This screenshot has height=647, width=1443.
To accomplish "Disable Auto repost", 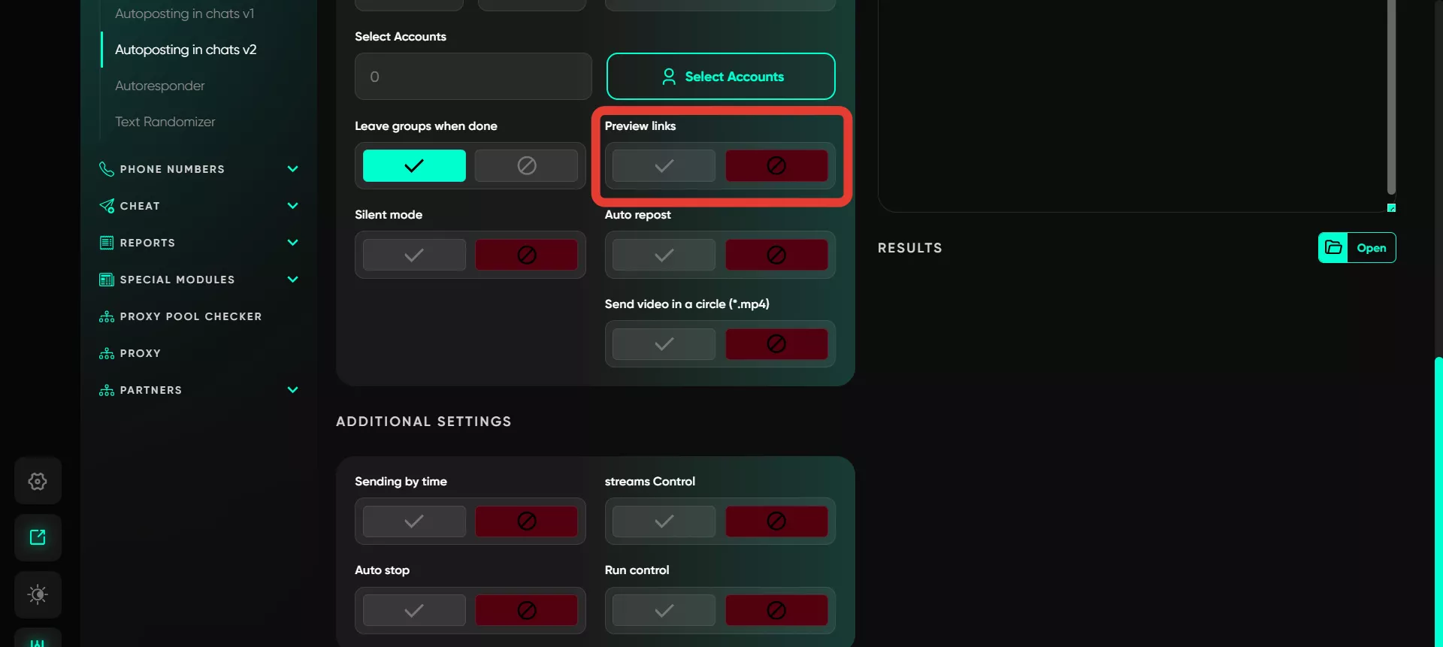I will pos(776,255).
